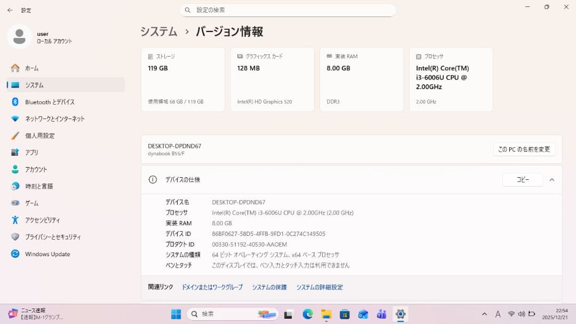The image size is (576, 324).
Task: Open the Windows Start menu
Action: click(x=176, y=314)
